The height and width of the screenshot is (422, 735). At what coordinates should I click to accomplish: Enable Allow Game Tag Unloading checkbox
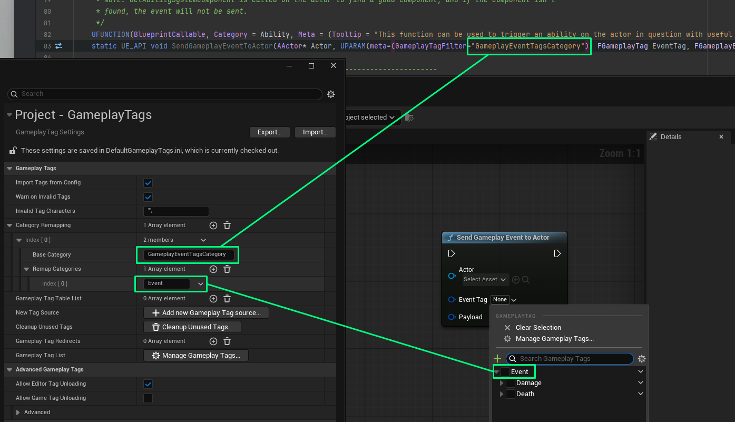click(148, 398)
